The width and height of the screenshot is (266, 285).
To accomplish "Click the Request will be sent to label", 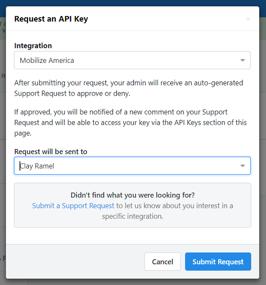I will pos(51,151).
